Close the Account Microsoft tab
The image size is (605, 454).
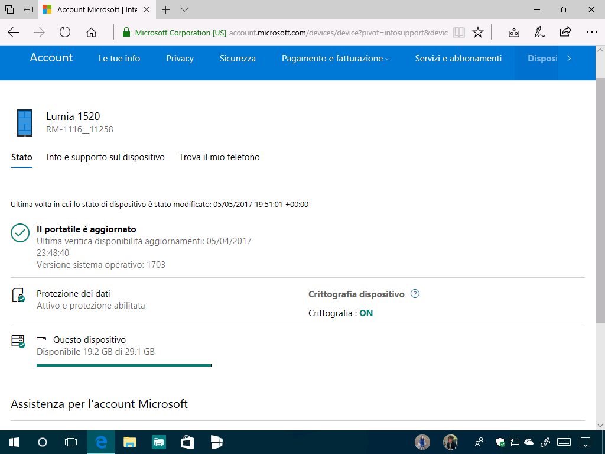pos(147,9)
